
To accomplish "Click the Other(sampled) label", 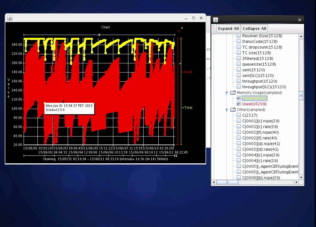I will pos(251,109).
